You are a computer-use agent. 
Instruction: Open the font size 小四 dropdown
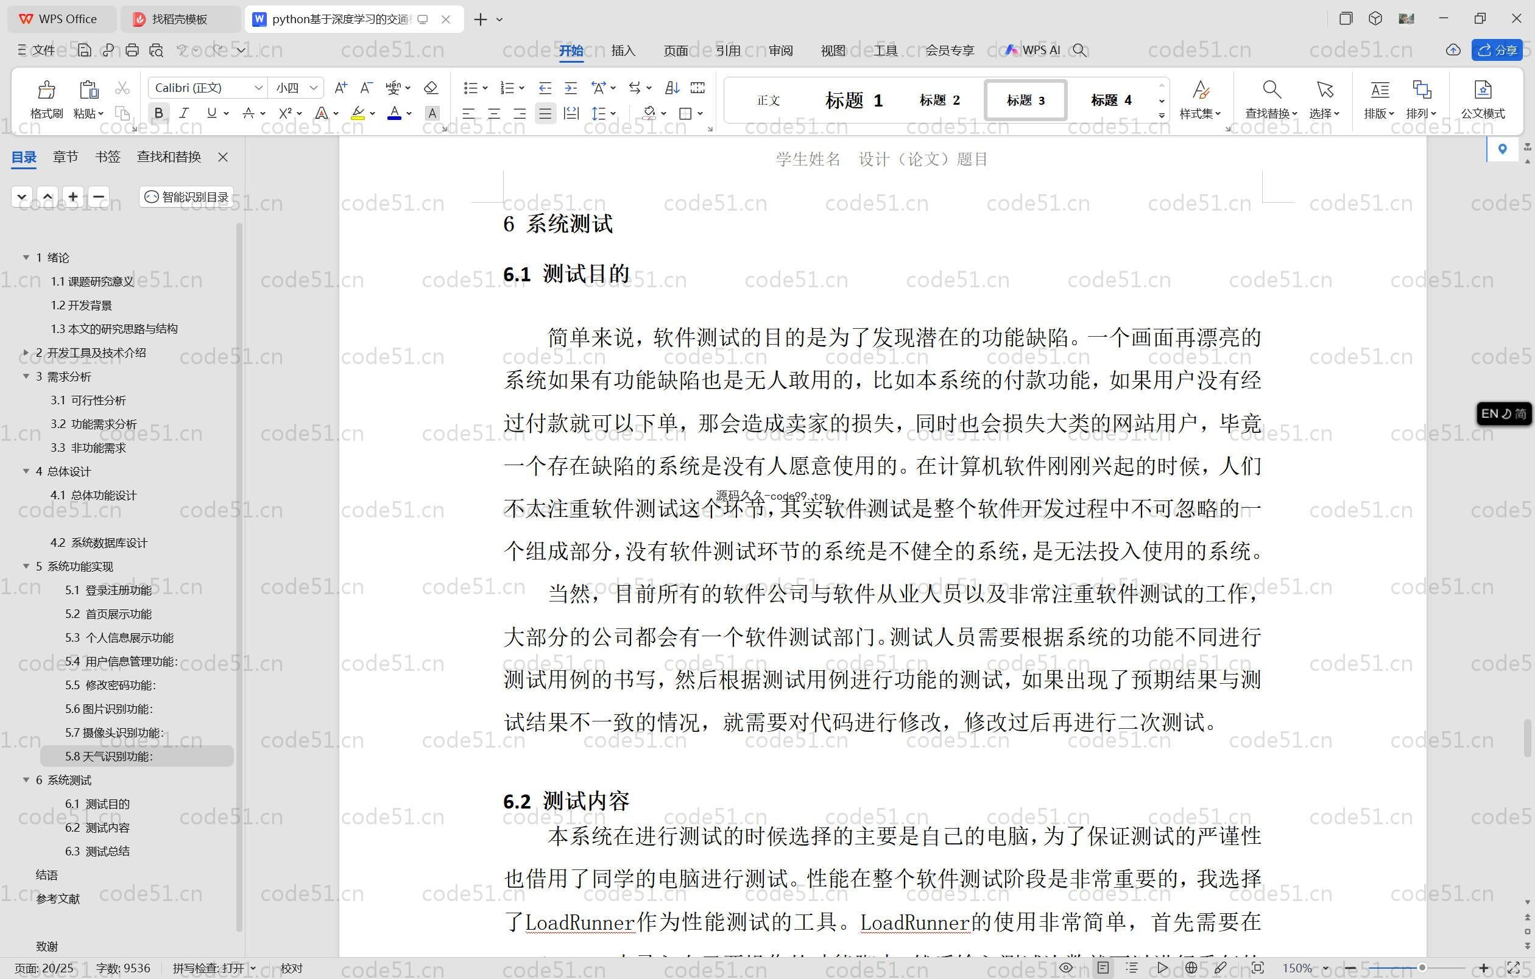[x=314, y=88]
